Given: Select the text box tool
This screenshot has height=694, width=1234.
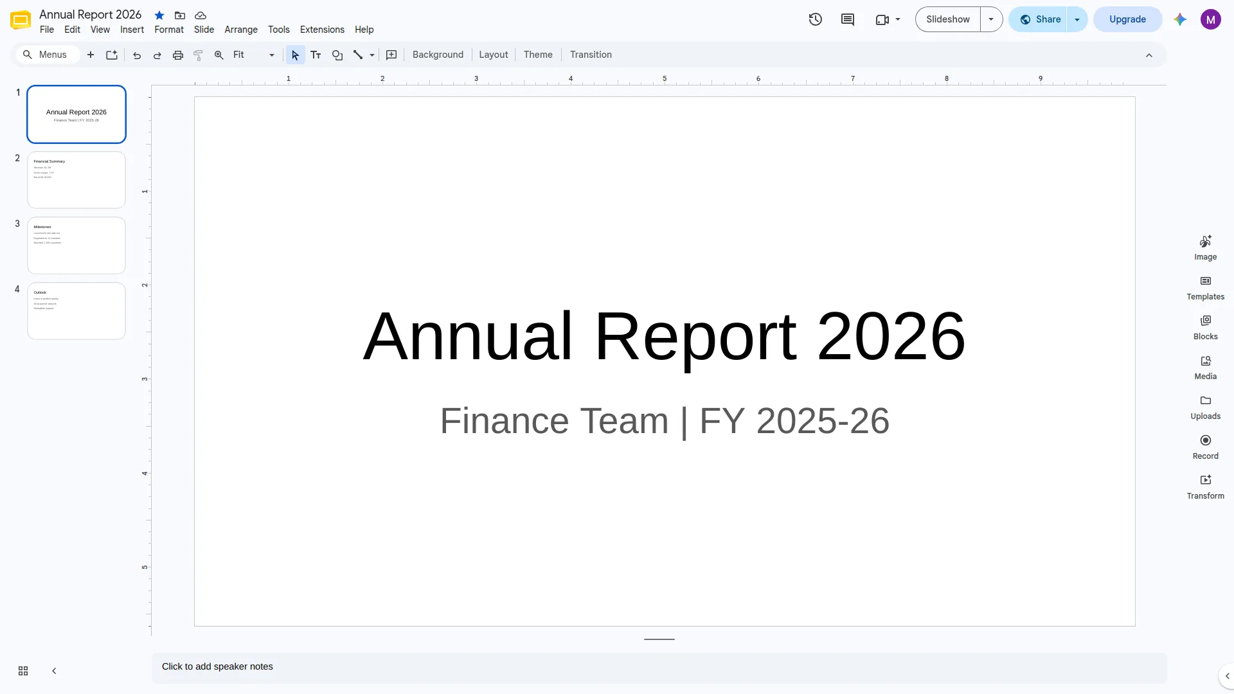Looking at the screenshot, I should [x=316, y=55].
